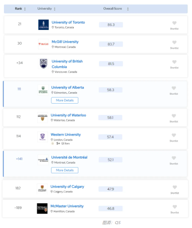This screenshot has width=192, height=228.
Task: Add University of British Columbia to shortlist
Action: tap(174, 62)
